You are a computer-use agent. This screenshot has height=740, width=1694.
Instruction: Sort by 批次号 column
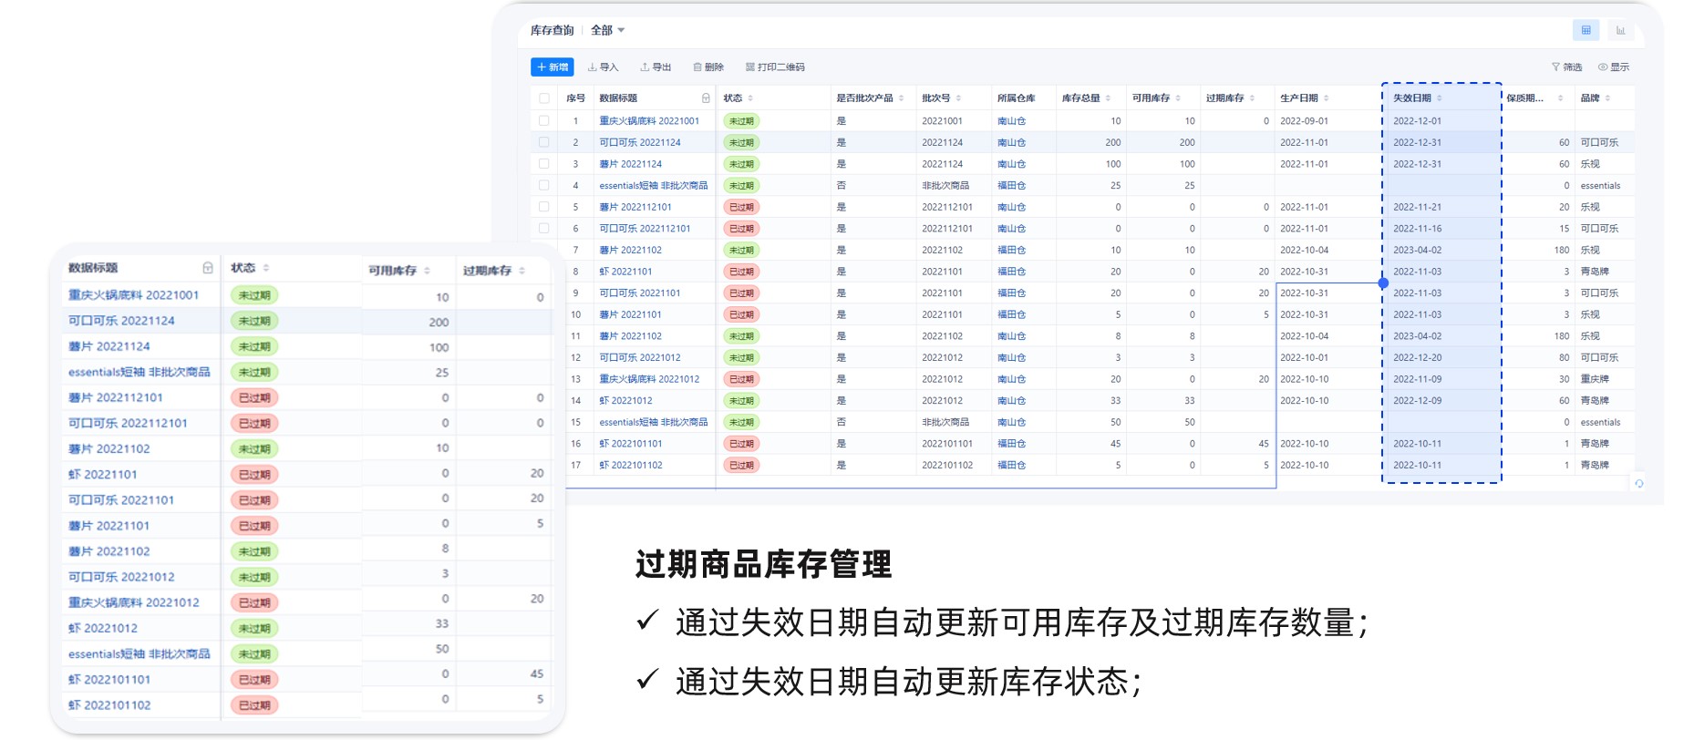[958, 98]
